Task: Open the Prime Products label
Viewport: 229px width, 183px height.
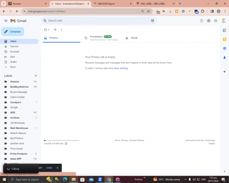Action: click(19, 154)
